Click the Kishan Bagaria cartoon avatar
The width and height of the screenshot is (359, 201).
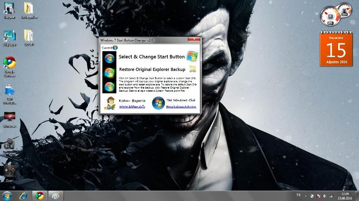[110, 103]
